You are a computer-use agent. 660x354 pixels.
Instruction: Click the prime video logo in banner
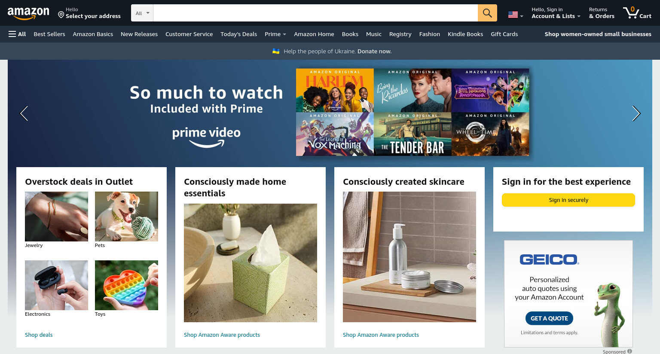point(206,137)
